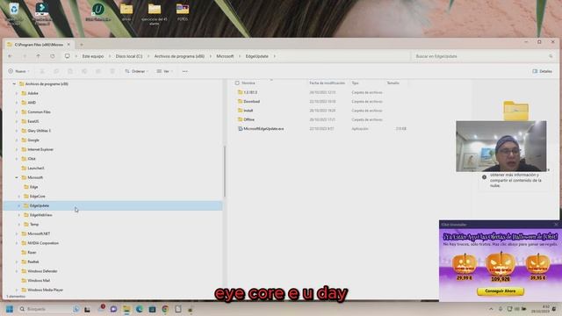Viewport: 562px width, 316px height.
Task: Collapse the Microsoft folder in the tree
Action: [17, 177]
